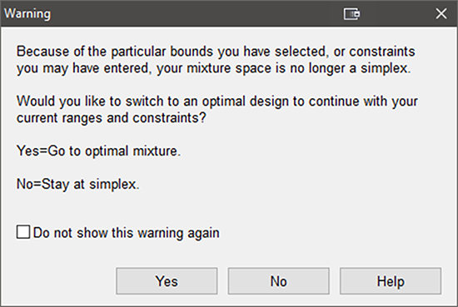Confirm switching to an optimal design
Screen dimensions: 458x307
(x=167, y=281)
